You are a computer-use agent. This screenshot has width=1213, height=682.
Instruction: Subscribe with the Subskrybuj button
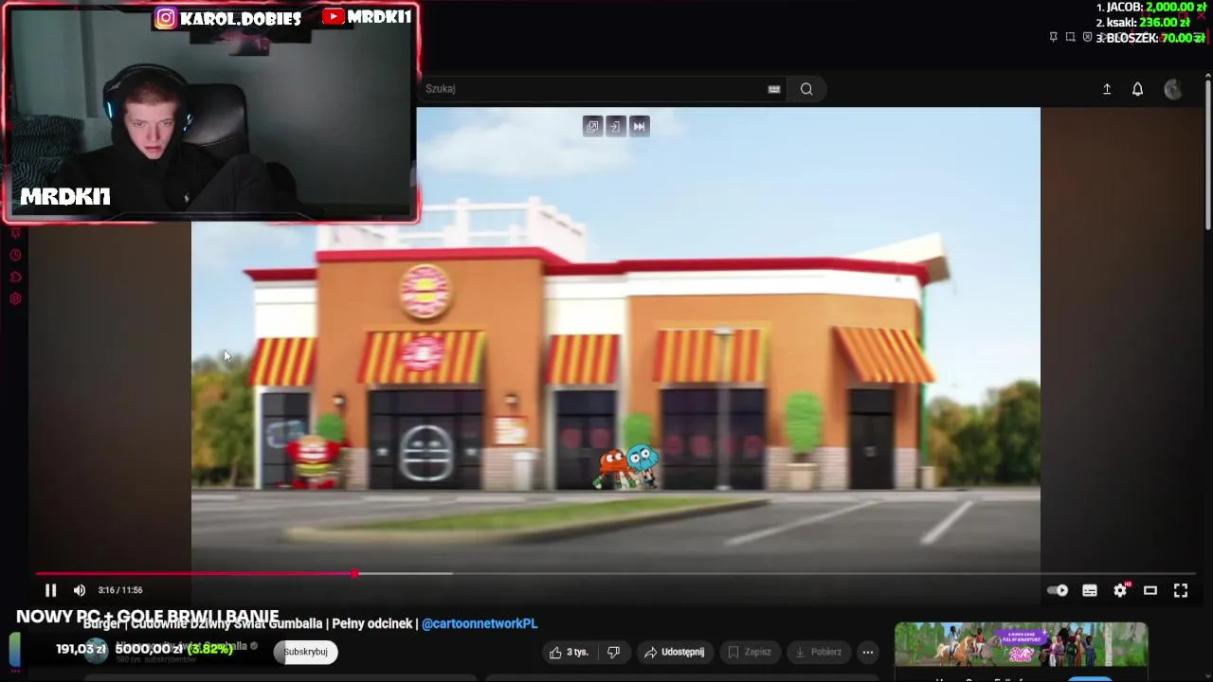tap(305, 652)
